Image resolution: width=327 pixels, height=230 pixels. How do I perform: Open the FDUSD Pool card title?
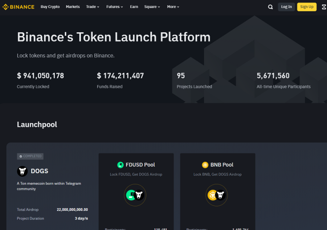point(140,165)
